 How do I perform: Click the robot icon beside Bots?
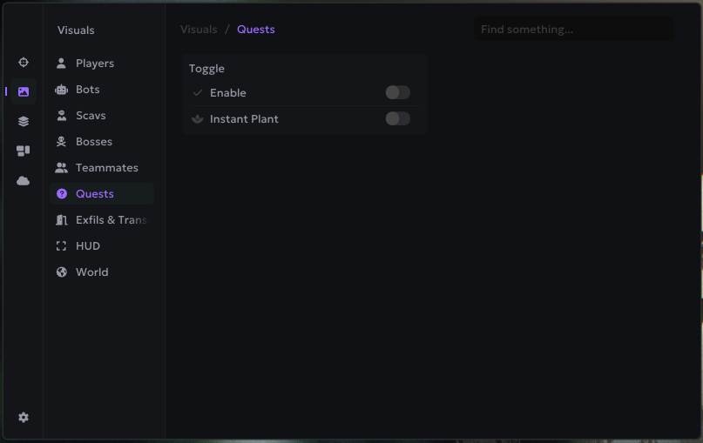click(x=61, y=90)
